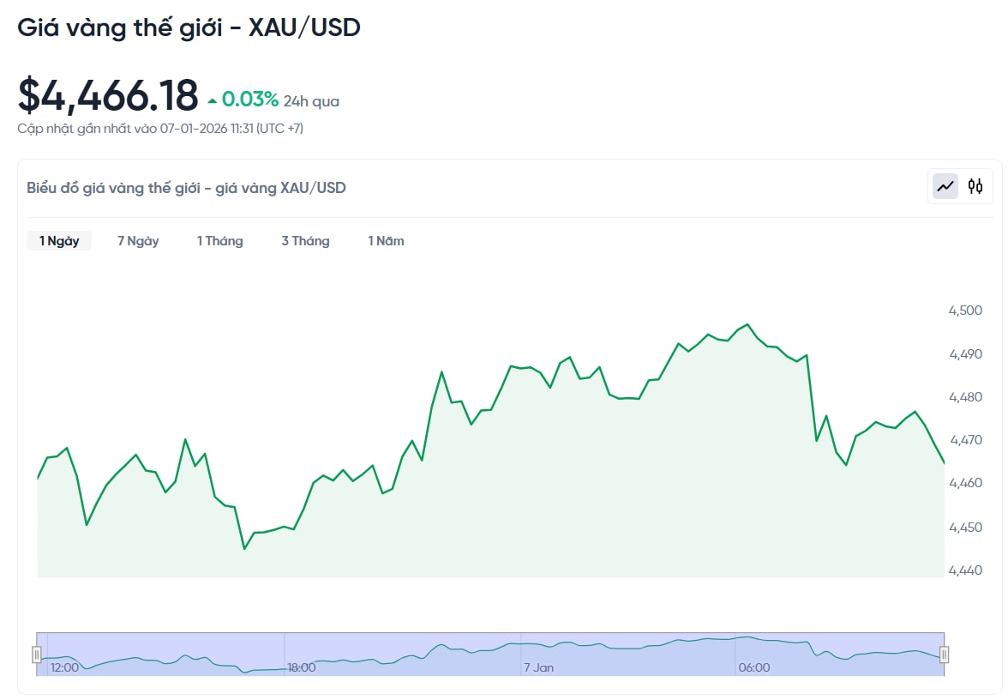Image resolution: width=1008 pixels, height=700 pixels.
Task: Click the green up-arrow next to 0.03%
Action: (211, 99)
